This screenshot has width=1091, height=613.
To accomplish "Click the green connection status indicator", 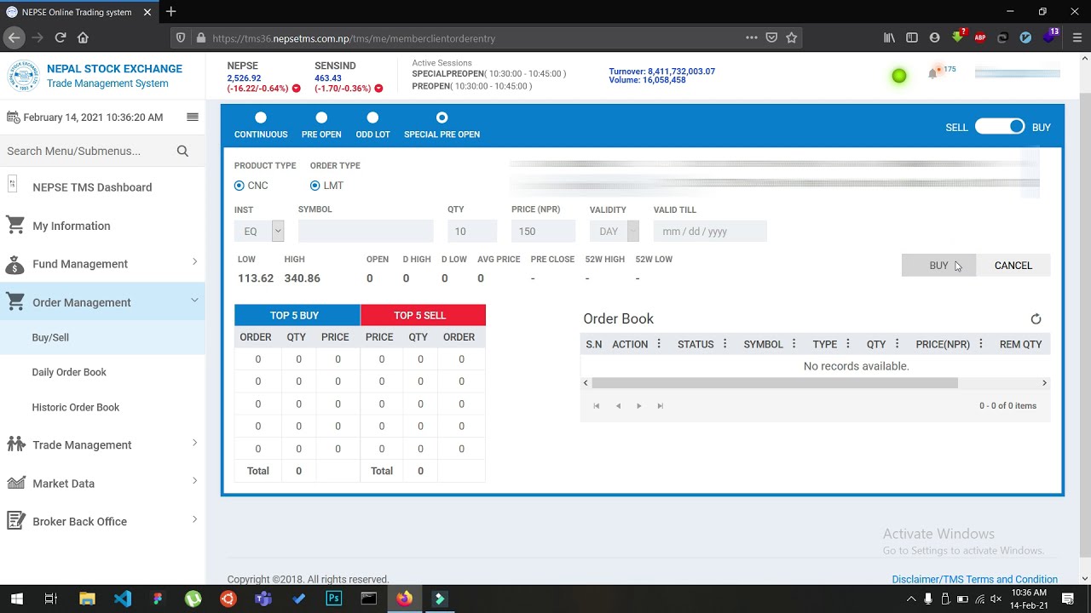I will [898, 76].
